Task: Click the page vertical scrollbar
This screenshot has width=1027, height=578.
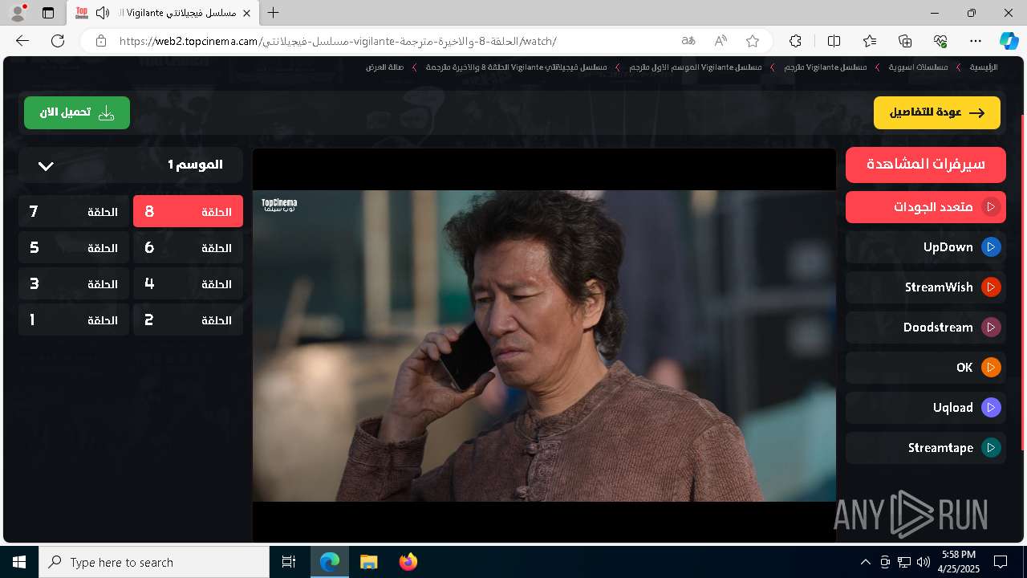Action: click(1023, 281)
